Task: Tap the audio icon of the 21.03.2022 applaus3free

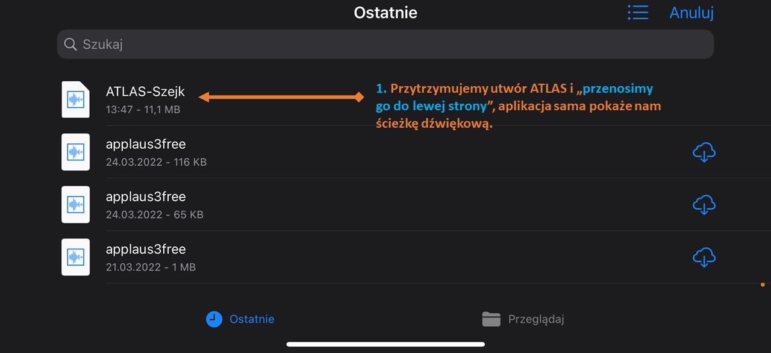Action: (x=75, y=257)
